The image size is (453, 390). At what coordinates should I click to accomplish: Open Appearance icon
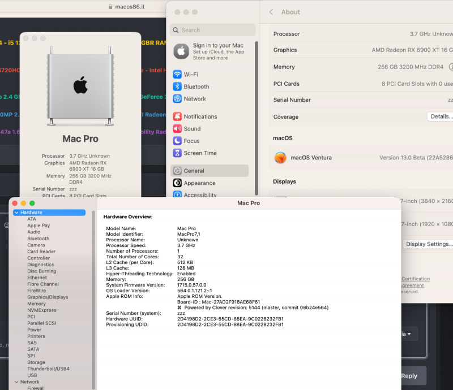point(177,183)
